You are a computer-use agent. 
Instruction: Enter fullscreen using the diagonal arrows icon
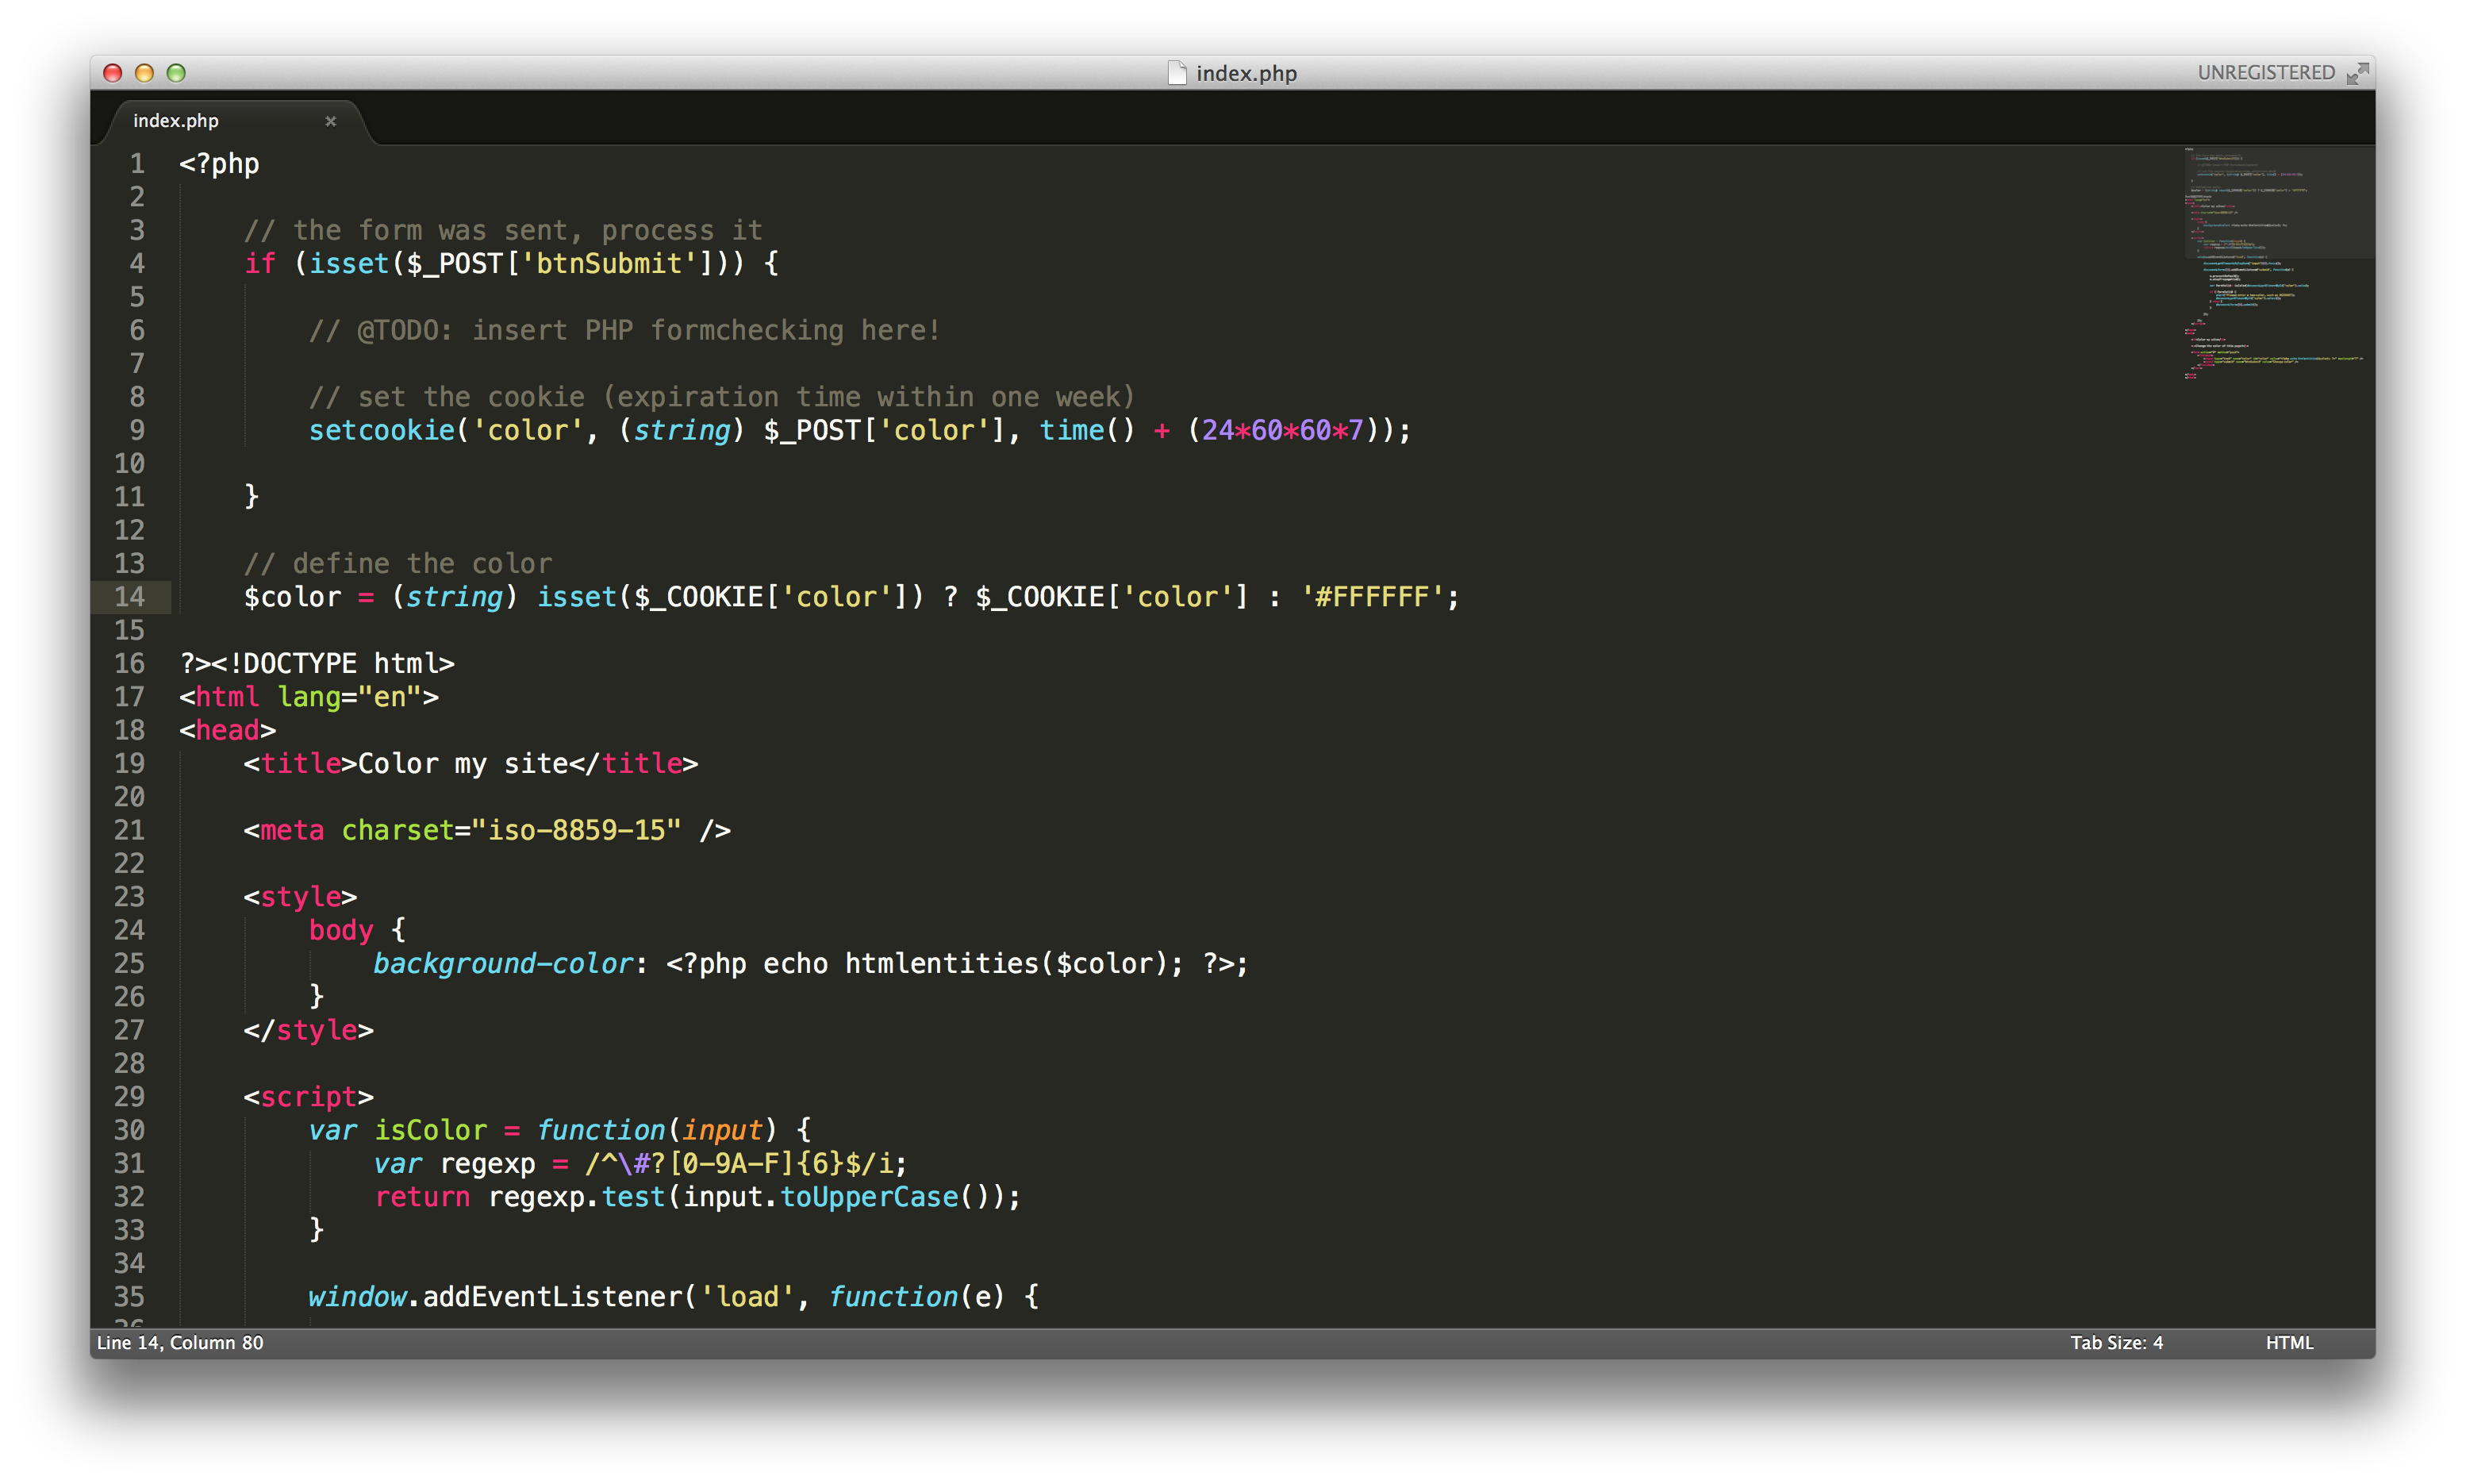click(x=2357, y=73)
